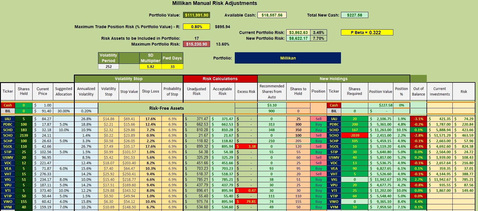Click the VYM suggested allocation 7.0%
This screenshot has height=211, width=478.
pyautogui.click(x=64, y=207)
